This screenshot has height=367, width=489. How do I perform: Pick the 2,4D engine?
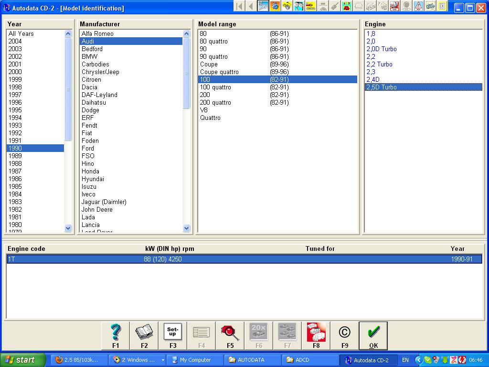pos(424,80)
